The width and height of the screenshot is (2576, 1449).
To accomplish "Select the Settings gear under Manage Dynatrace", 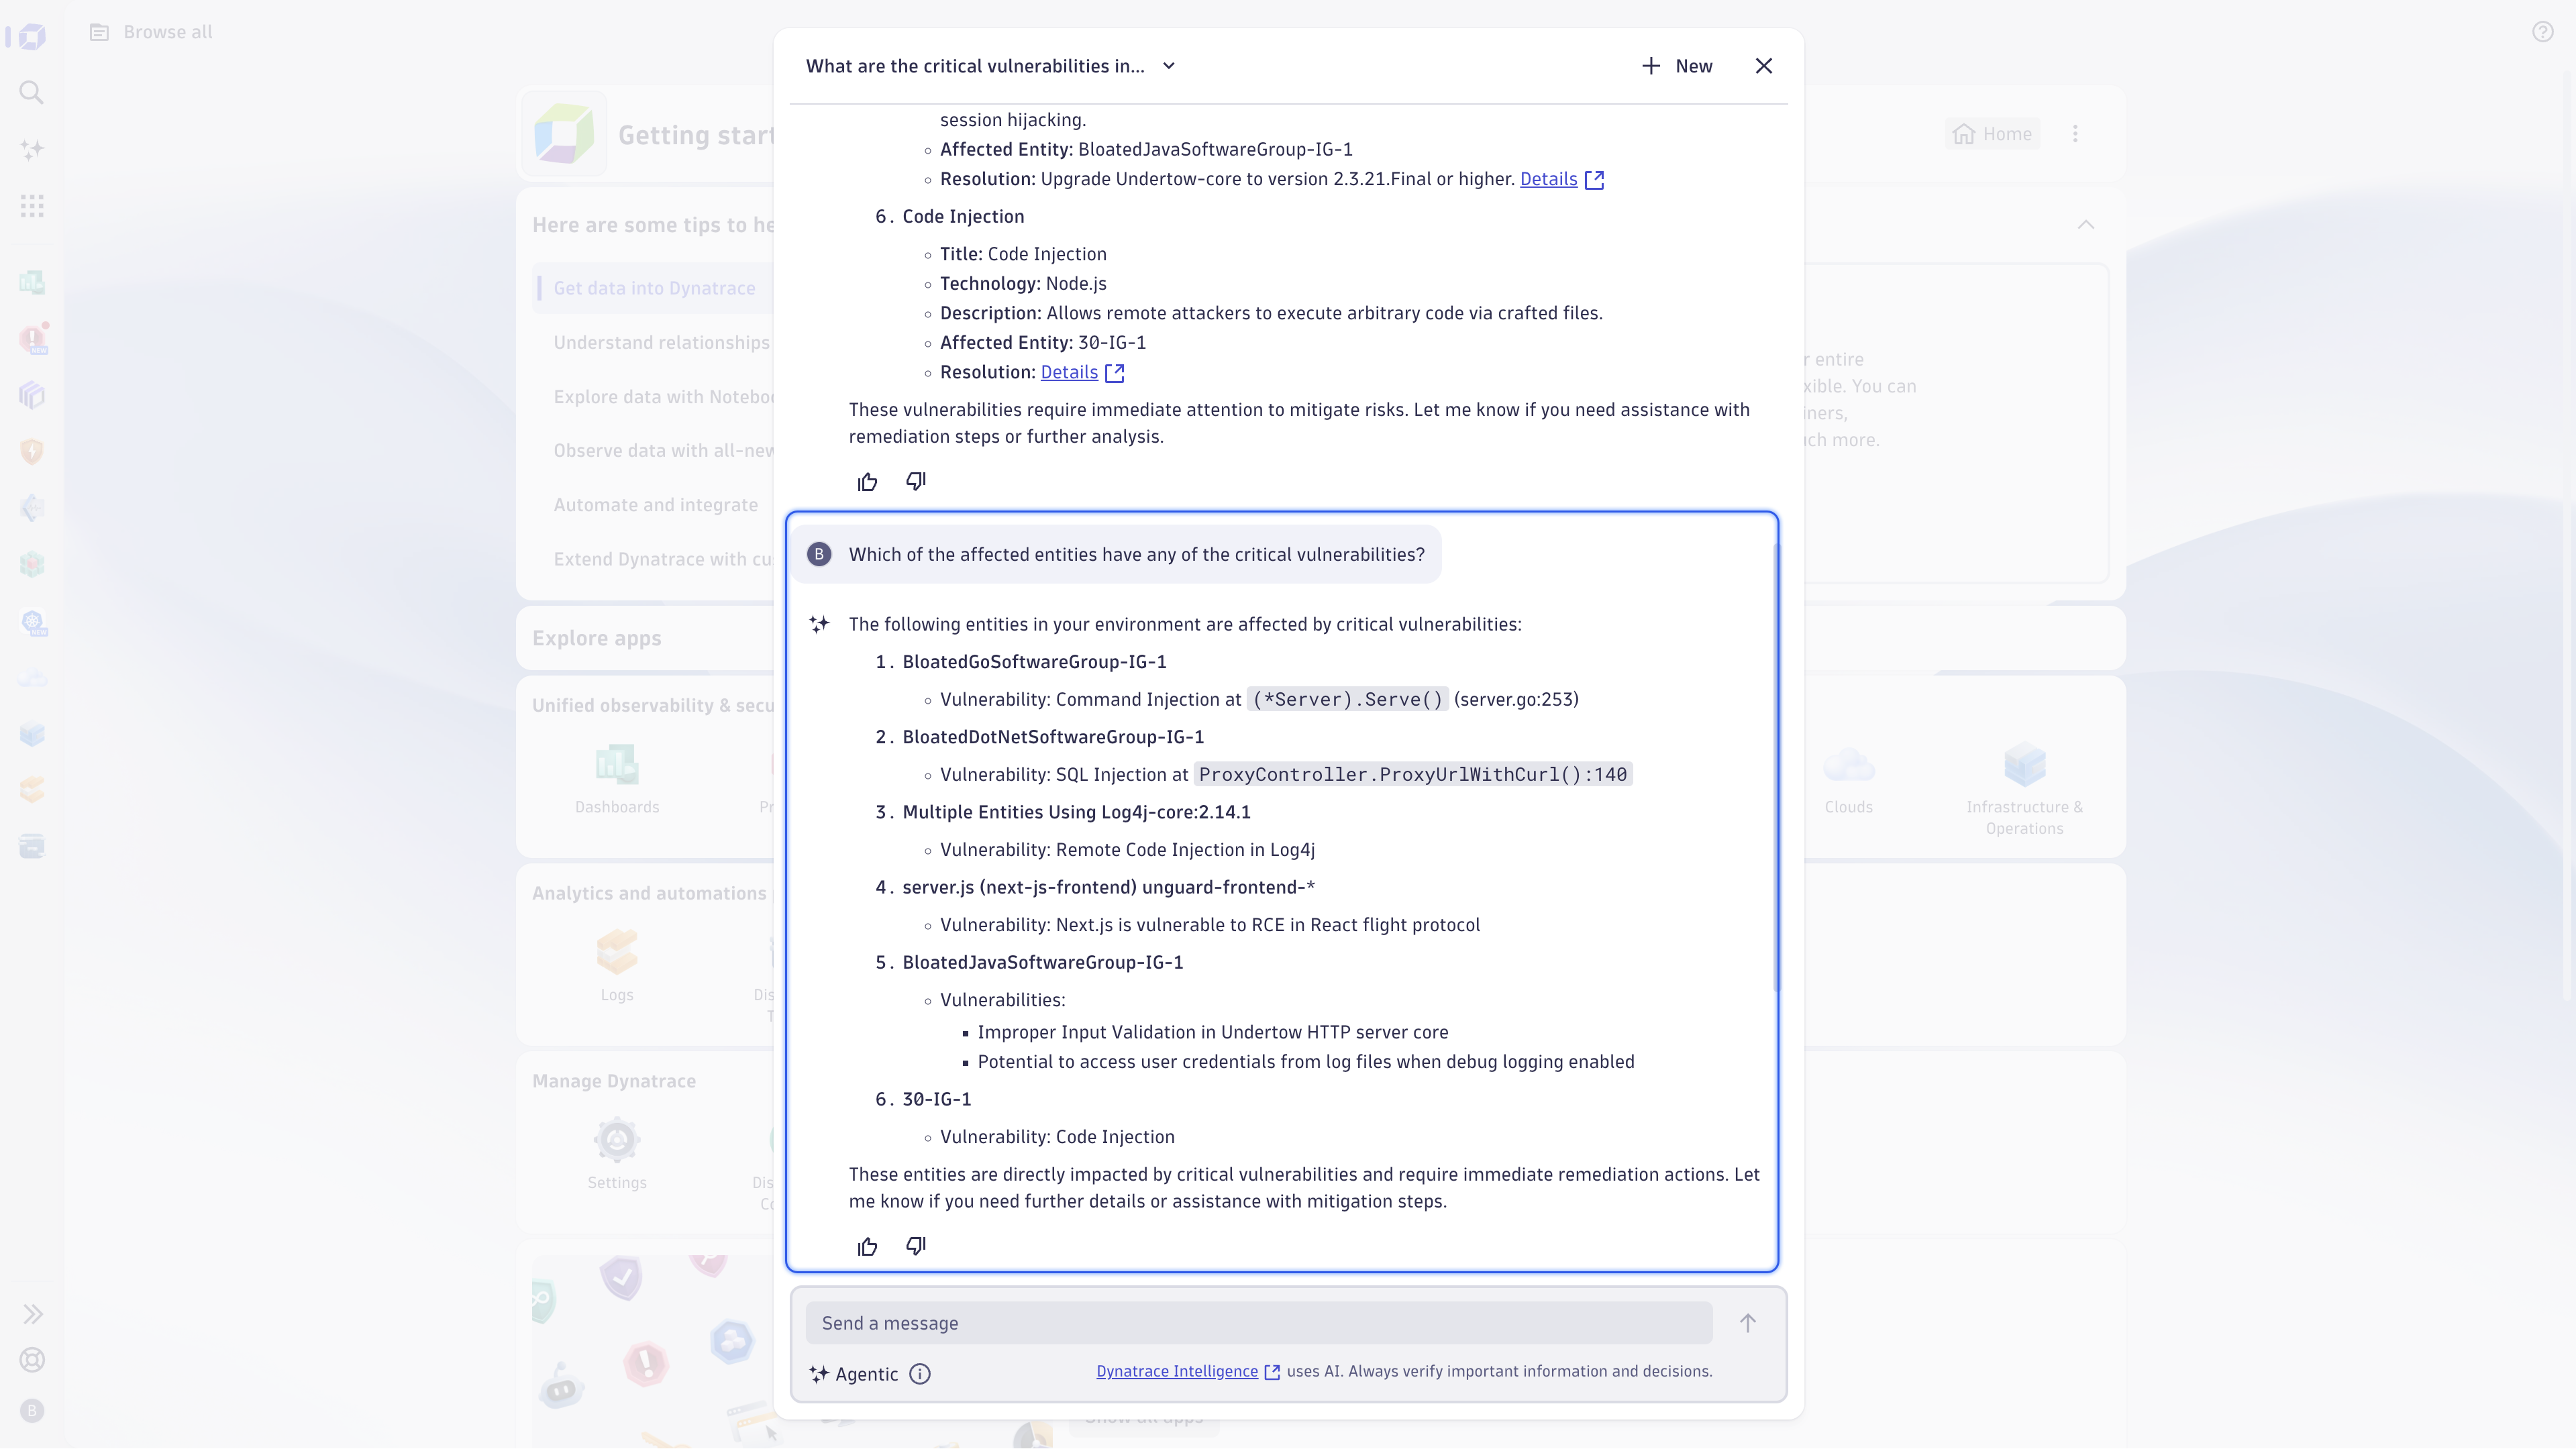I will pos(616,1140).
